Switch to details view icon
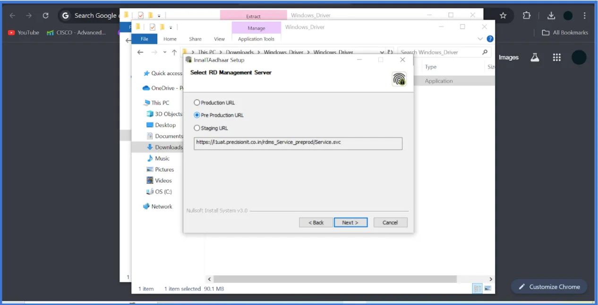 pos(478,288)
